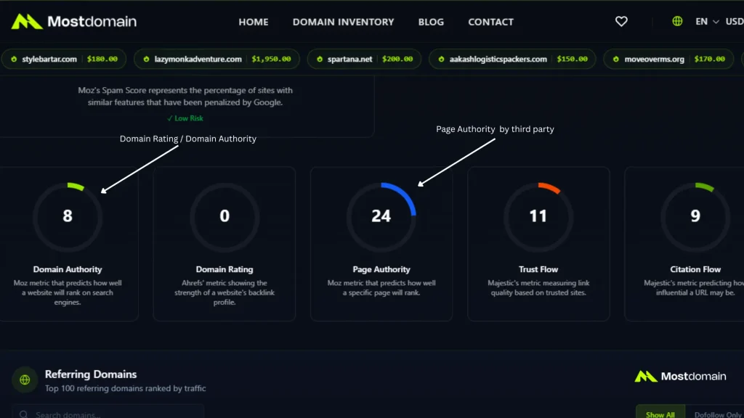Click the Search domains input field
This screenshot has width=744, height=418.
tap(108, 411)
